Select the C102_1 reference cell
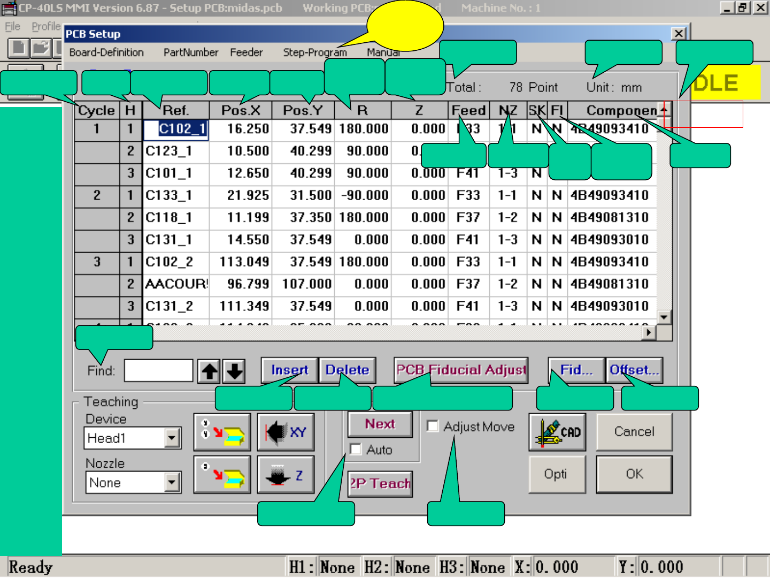This screenshot has height=578, width=770. (176, 129)
